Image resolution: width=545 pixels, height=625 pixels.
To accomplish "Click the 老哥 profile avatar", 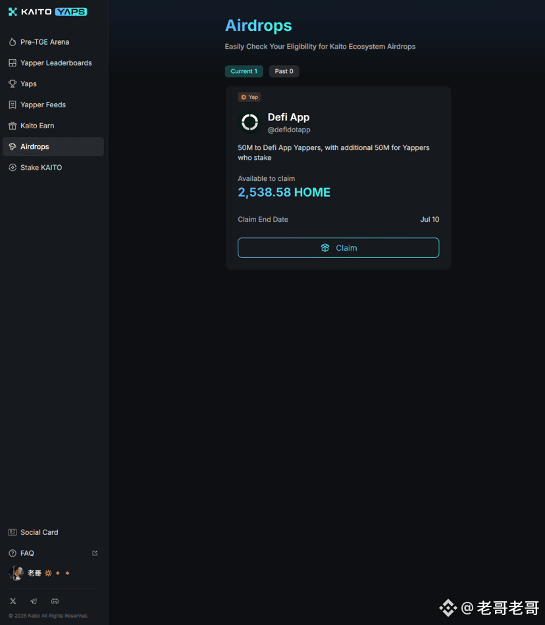I will click(16, 573).
